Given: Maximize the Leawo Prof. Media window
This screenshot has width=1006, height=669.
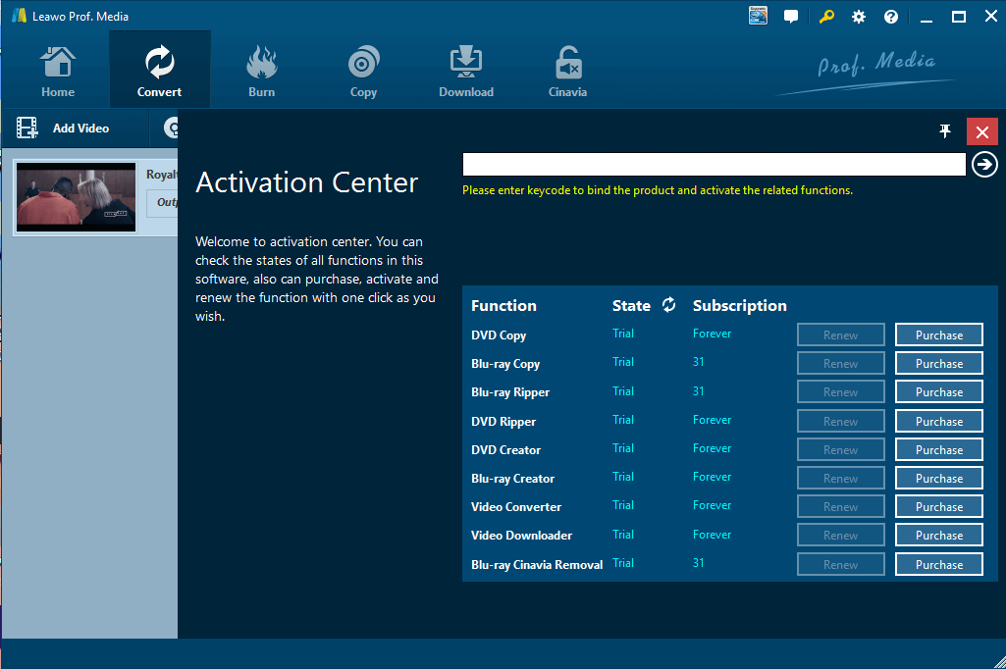Looking at the screenshot, I should point(959,17).
